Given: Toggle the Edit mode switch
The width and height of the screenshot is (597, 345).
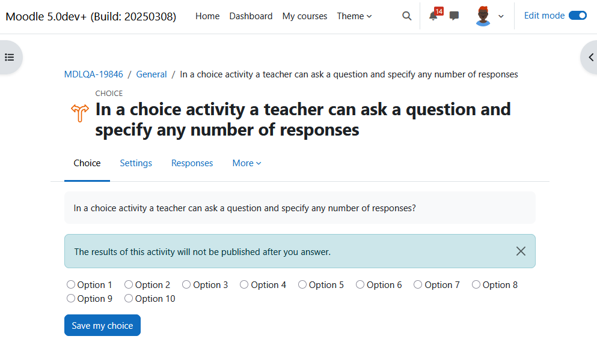Looking at the screenshot, I should click(578, 16).
